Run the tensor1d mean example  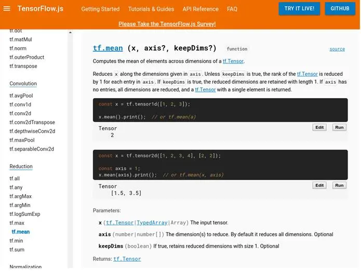(339, 127)
